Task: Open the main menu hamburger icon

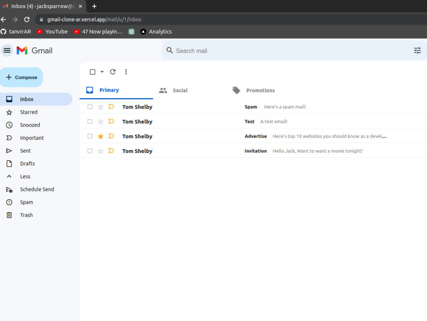Action: [x=7, y=50]
